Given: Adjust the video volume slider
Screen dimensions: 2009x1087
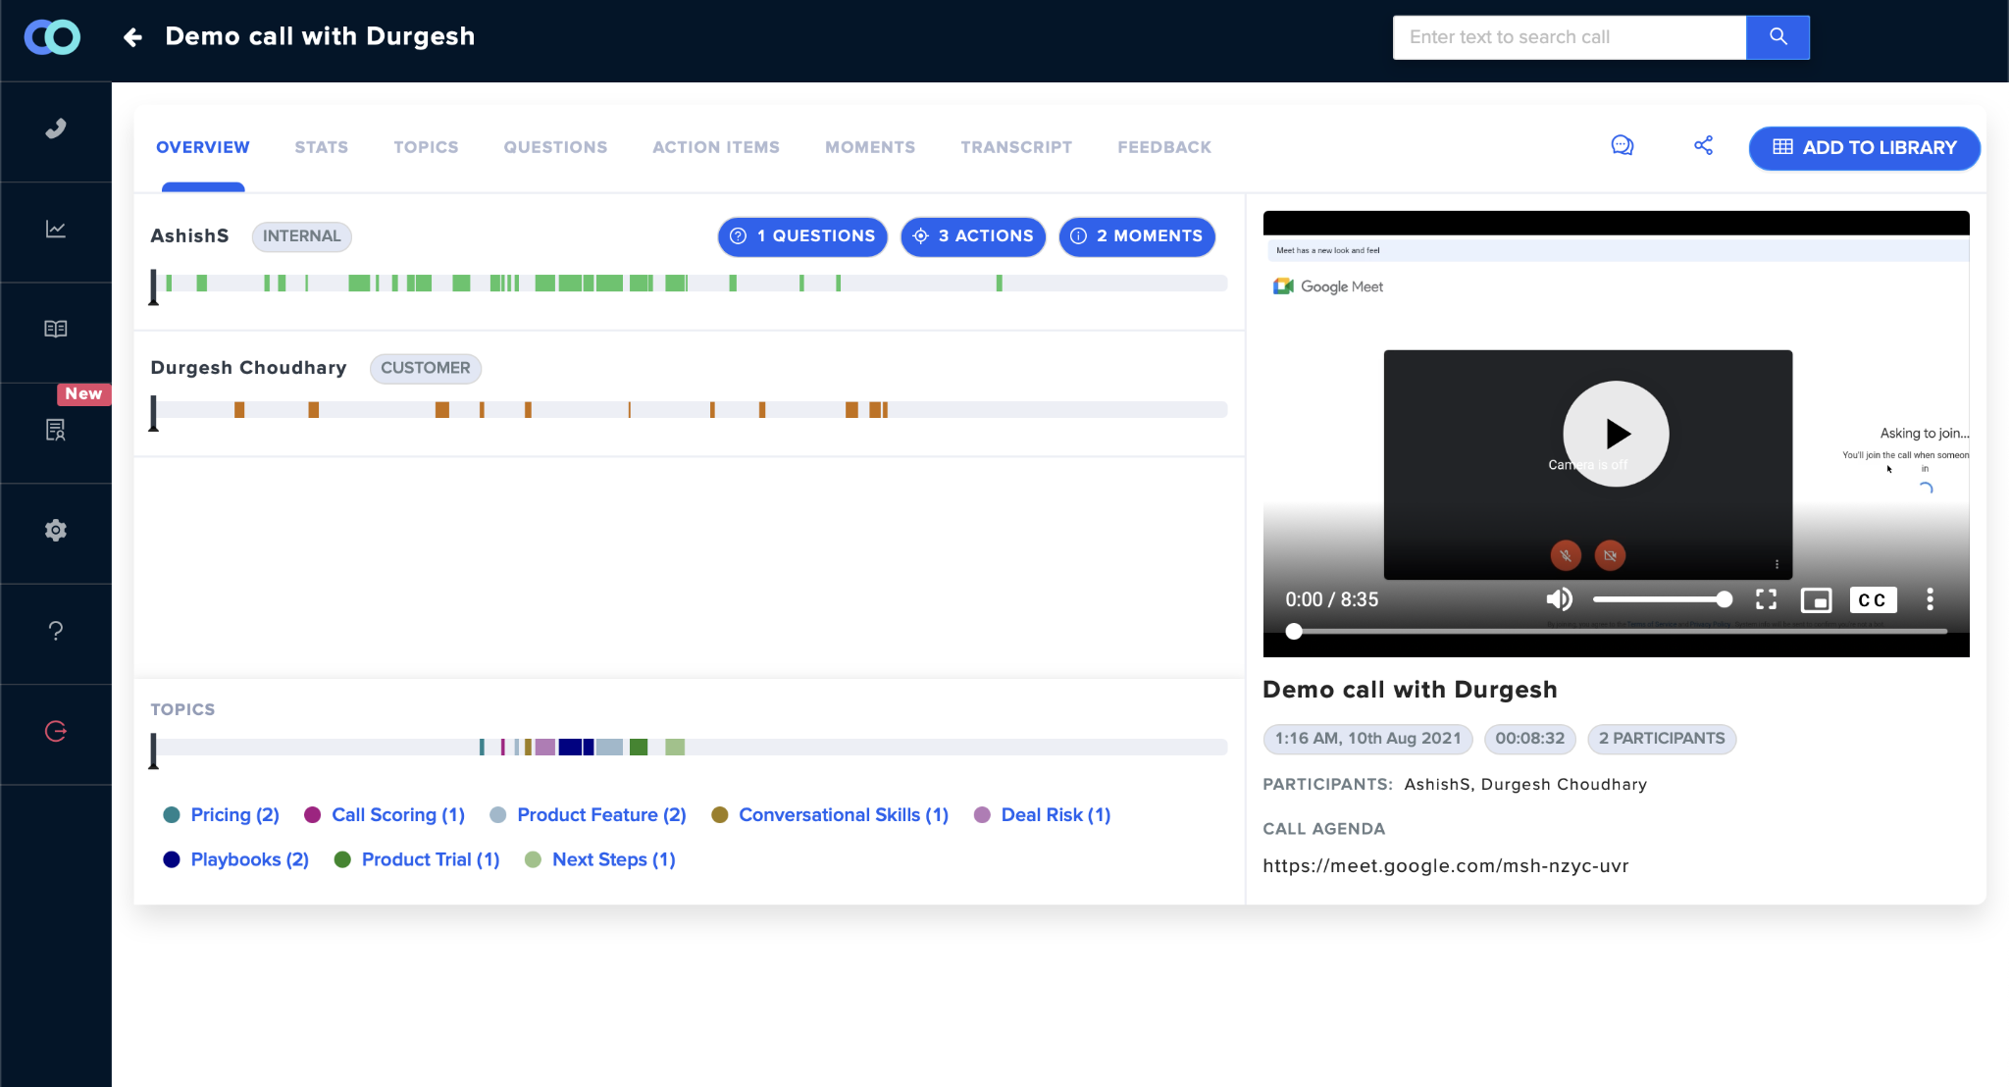Looking at the screenshot, I should click(x=1662, y=599).
